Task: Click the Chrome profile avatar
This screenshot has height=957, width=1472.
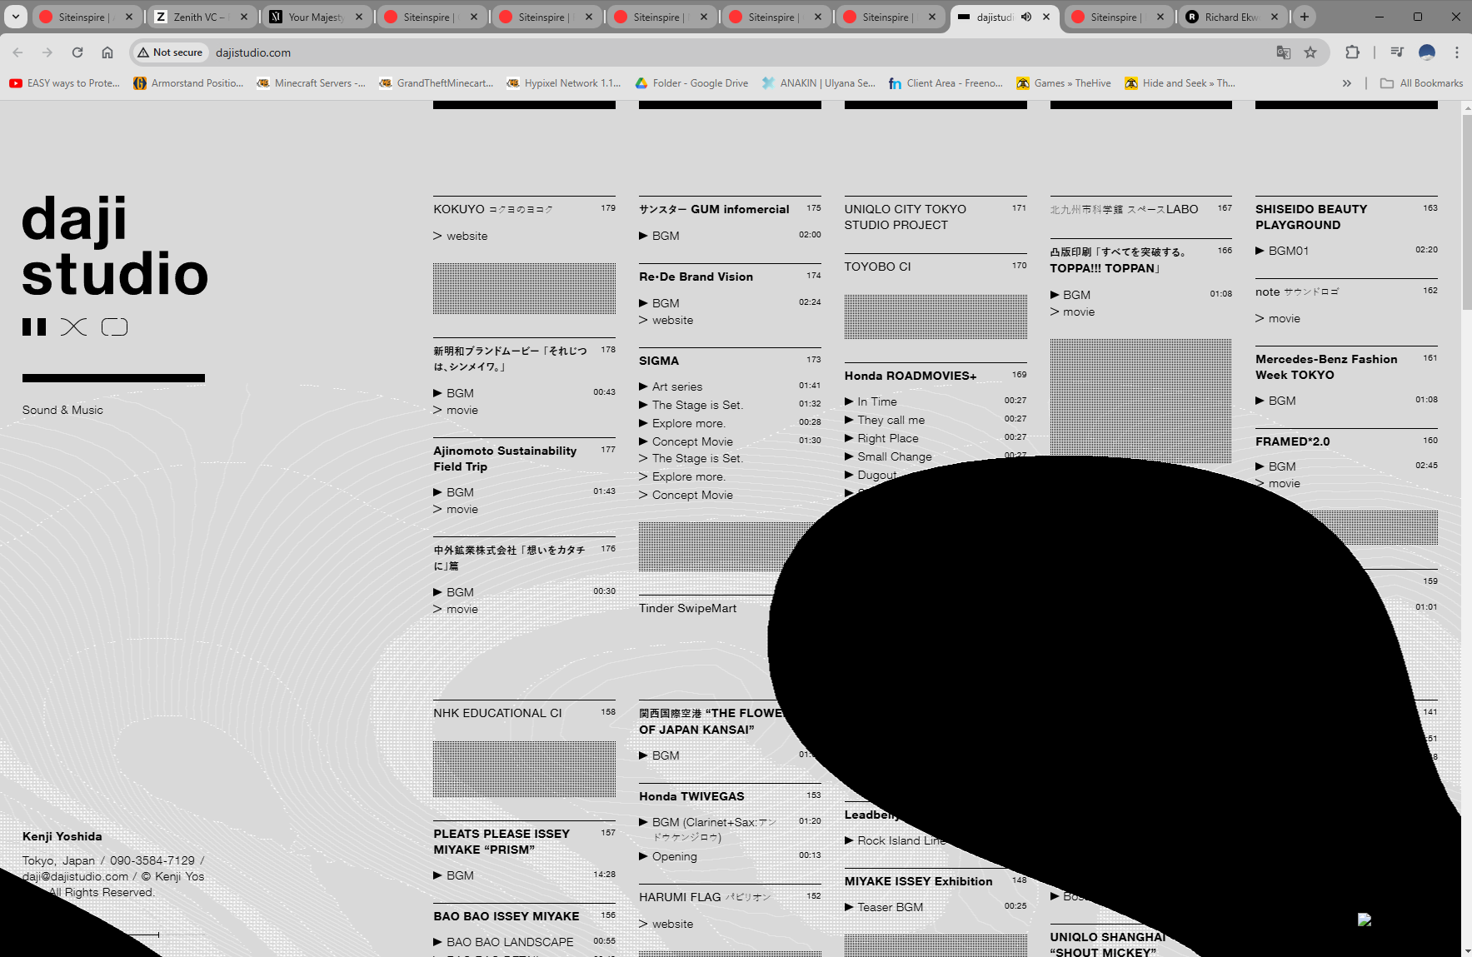Action: point(1427,52)
